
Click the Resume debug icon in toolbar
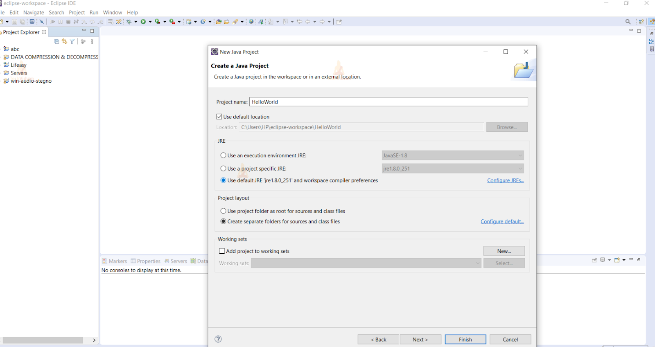click(x=52, y=22)
